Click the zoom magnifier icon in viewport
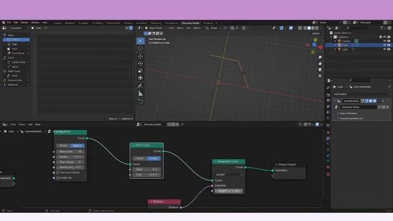393x221 pixels. click(x=320, y=57)
